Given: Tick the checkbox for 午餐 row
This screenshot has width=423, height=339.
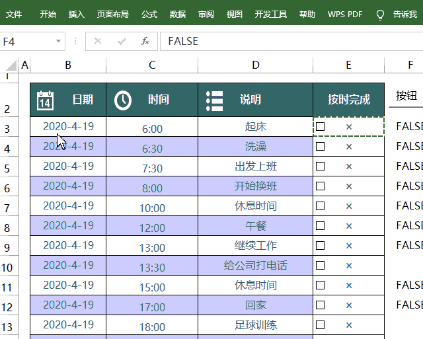Looking at the screenshot, I should 320,225.
